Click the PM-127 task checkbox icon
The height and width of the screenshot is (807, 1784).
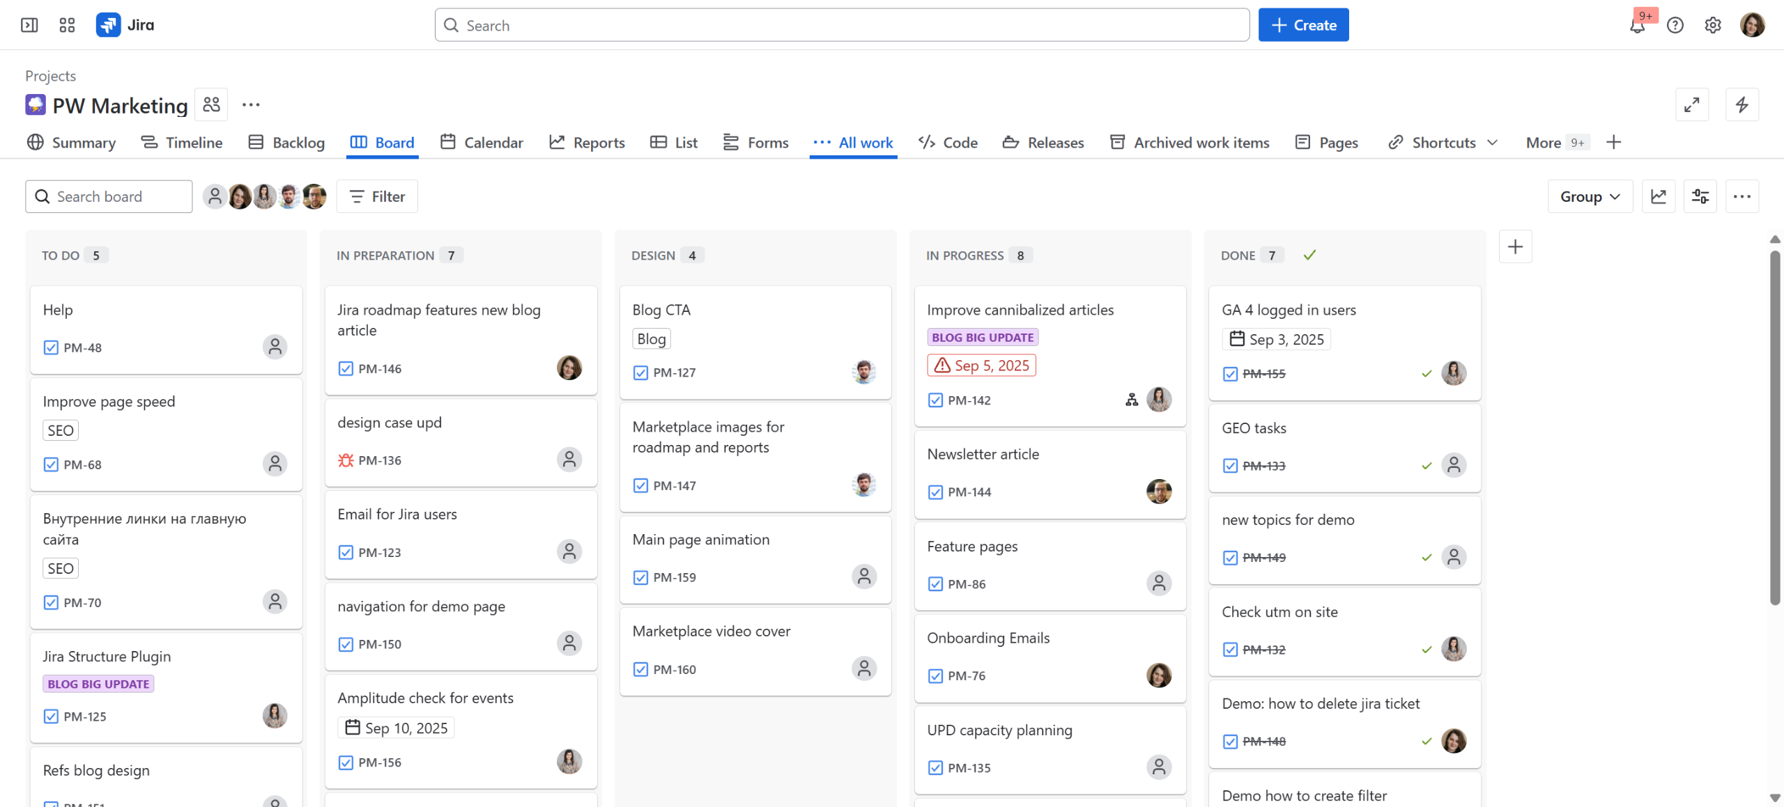point(640,373)
